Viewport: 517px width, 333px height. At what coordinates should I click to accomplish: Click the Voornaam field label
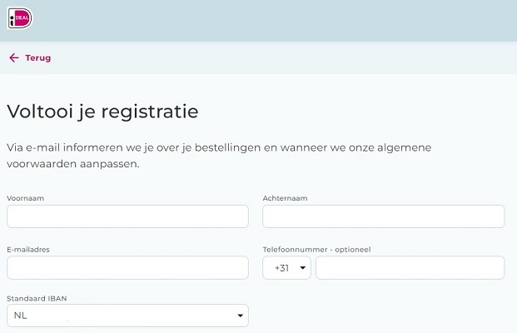point(25,198)
